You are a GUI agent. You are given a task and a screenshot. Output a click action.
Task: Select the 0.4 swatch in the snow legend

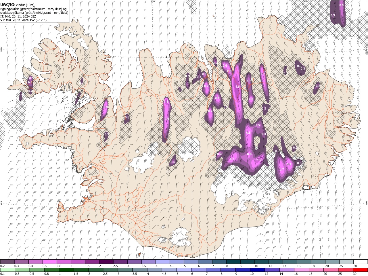click(36, 262)
